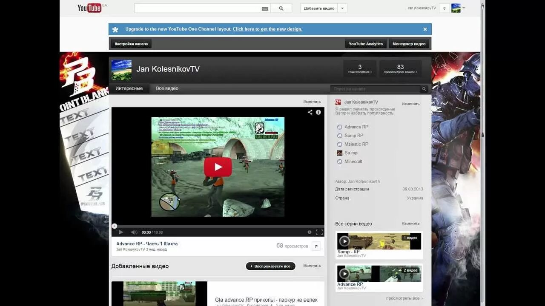
Task: Toggle fullscreen in the video player
Action: pyautogui.click(x=319, y=232)
